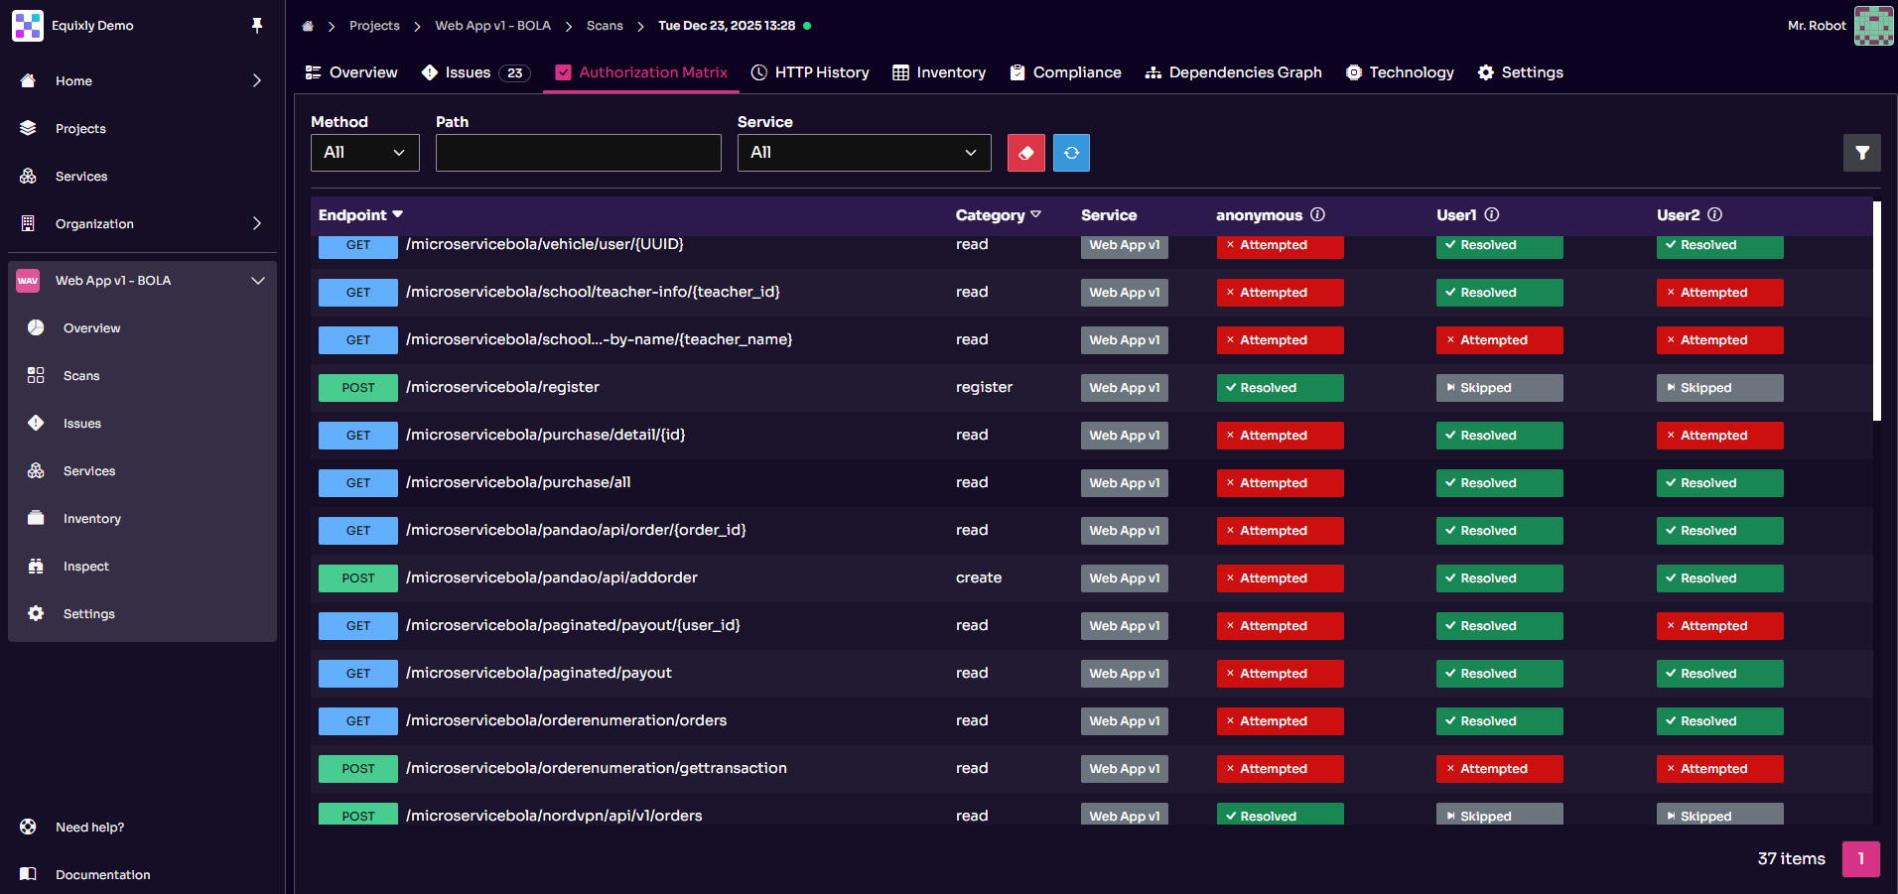This screenshot has height=894, width=1898.
Task: Select Scans in the sidebar
Action: click(x=81, y=375)
